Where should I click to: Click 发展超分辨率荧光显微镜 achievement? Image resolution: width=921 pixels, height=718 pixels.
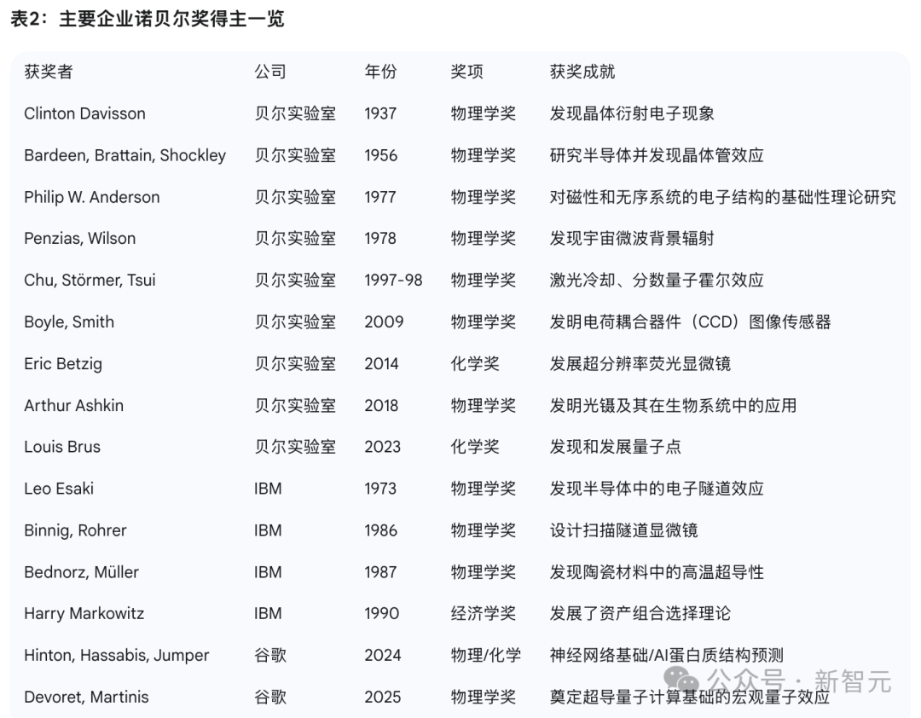640,364
